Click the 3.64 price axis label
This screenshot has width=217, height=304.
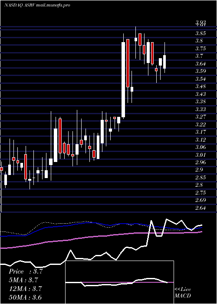pyautogui.click(x=201, y=64)
